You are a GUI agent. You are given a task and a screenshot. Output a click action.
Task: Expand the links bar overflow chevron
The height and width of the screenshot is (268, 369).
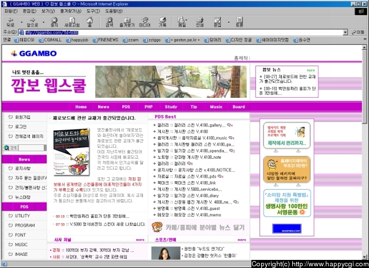365,39
